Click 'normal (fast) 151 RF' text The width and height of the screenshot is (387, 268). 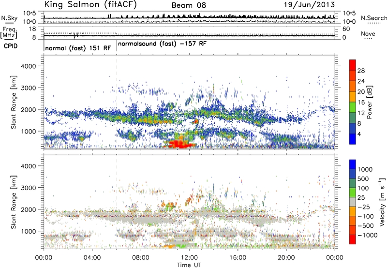pos(78,48)
